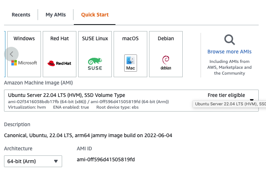Click the Ubuntu Server 22.04 tooltip
Viewport: 266px width, 177px height.
tap(229, 104)
